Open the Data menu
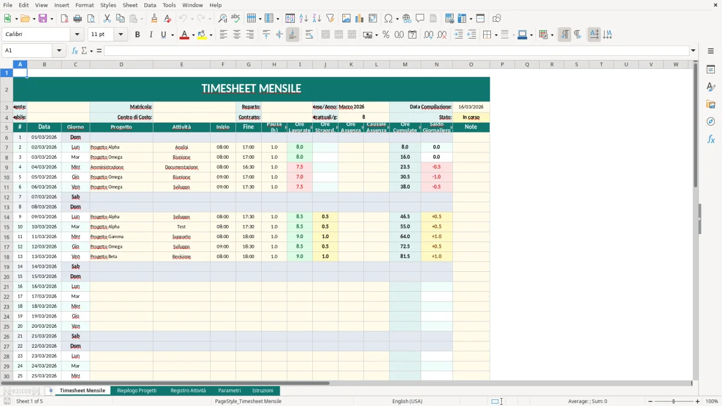 click(150, 5)
